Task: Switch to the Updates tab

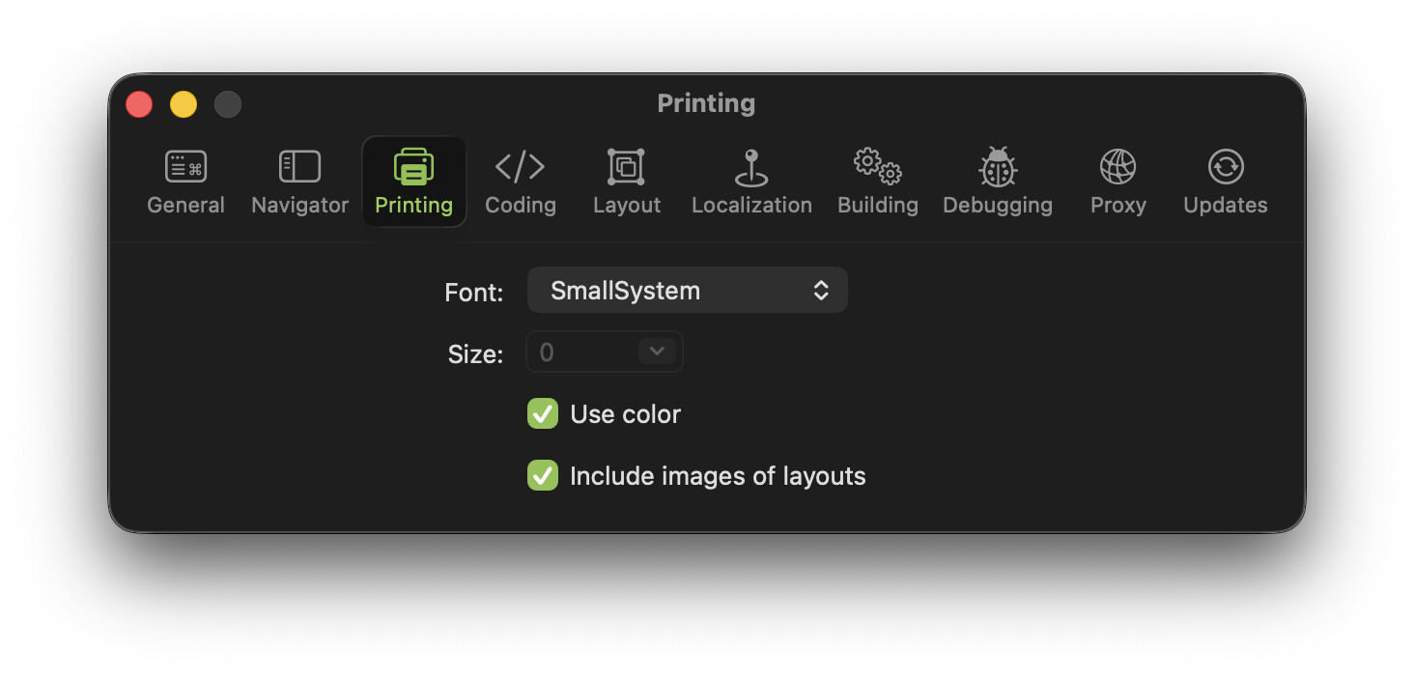Action: [x=1225, y=182]
